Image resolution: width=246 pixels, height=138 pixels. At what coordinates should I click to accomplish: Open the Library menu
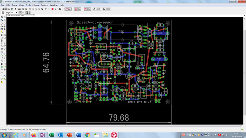[x=36, y=5]
